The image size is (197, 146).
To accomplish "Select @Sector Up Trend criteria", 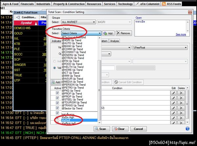I will pyautogui.click(x=72, y=108).
